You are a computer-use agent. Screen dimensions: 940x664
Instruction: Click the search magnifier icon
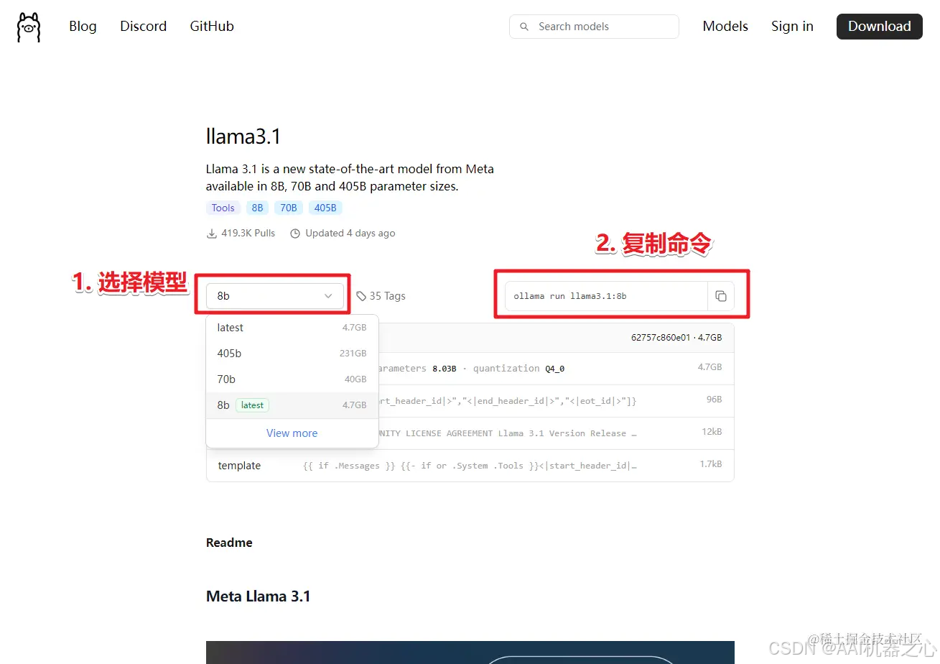(524, 27)
